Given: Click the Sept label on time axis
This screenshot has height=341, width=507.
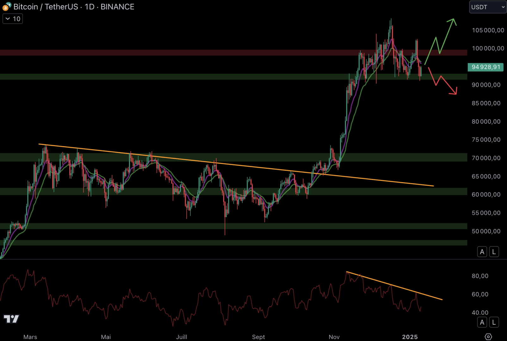Looking at the screenshot, I should (258, 337).
